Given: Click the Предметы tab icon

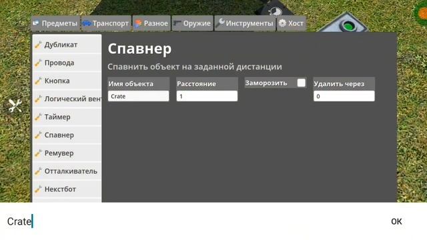Looking at the screenshot, I should click(x=36, y=23).
